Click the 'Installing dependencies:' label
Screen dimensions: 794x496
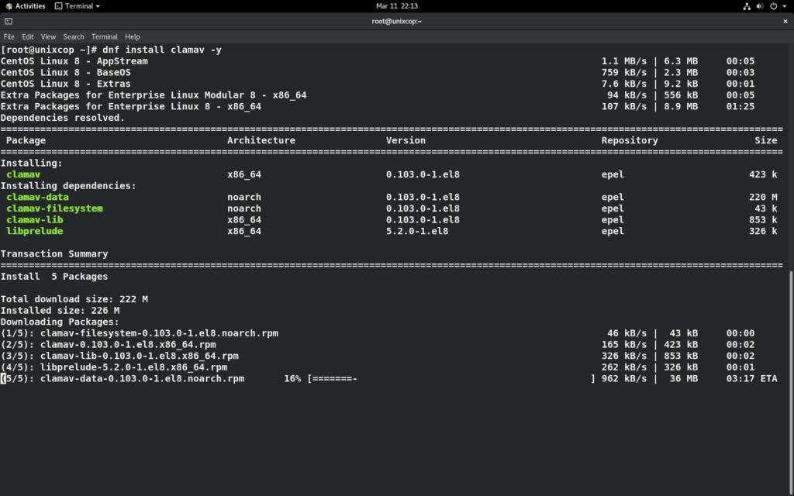pyautogui.click(x=68, y=186)
